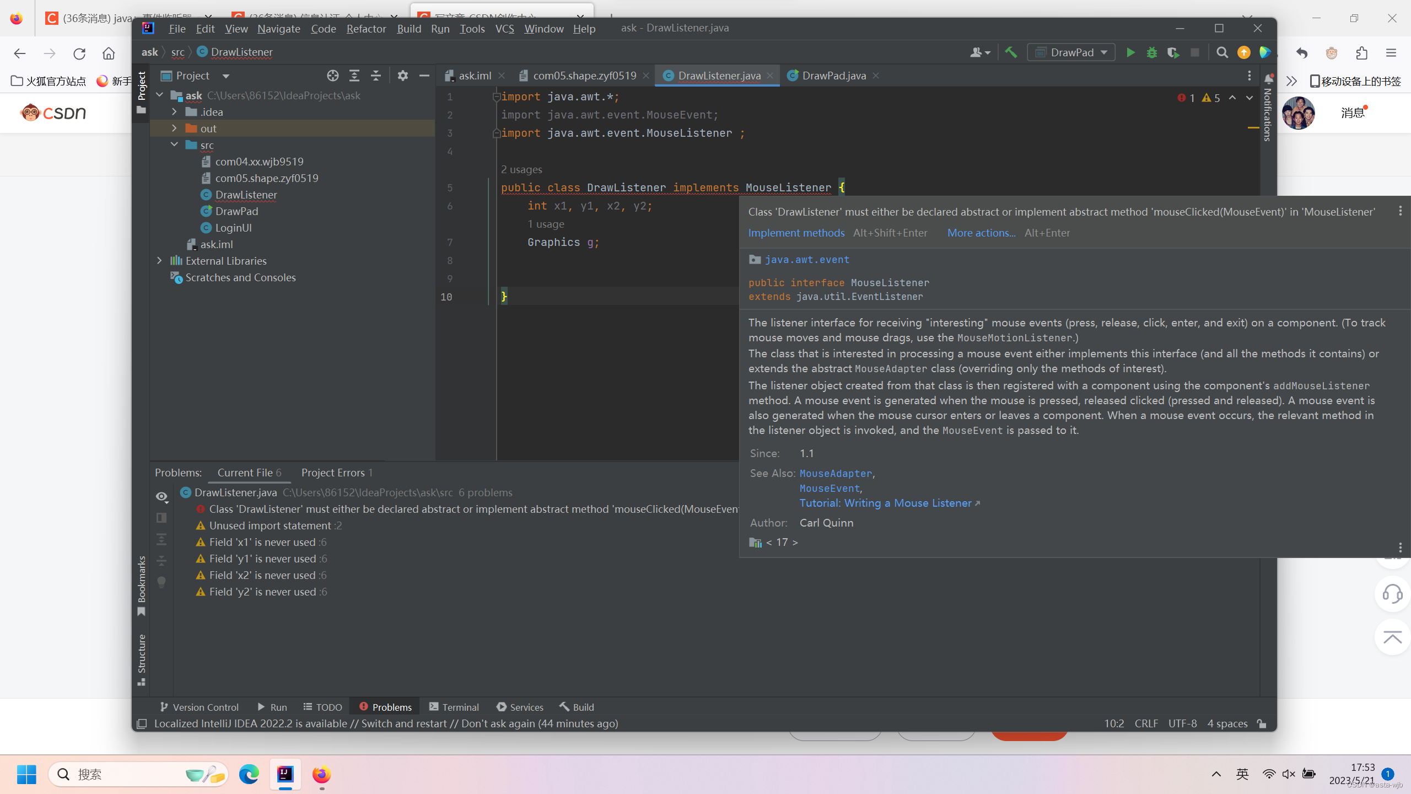The image size is (1411, 794).
Task: Click Implement methods link in popup
Action: coord(796,233)
